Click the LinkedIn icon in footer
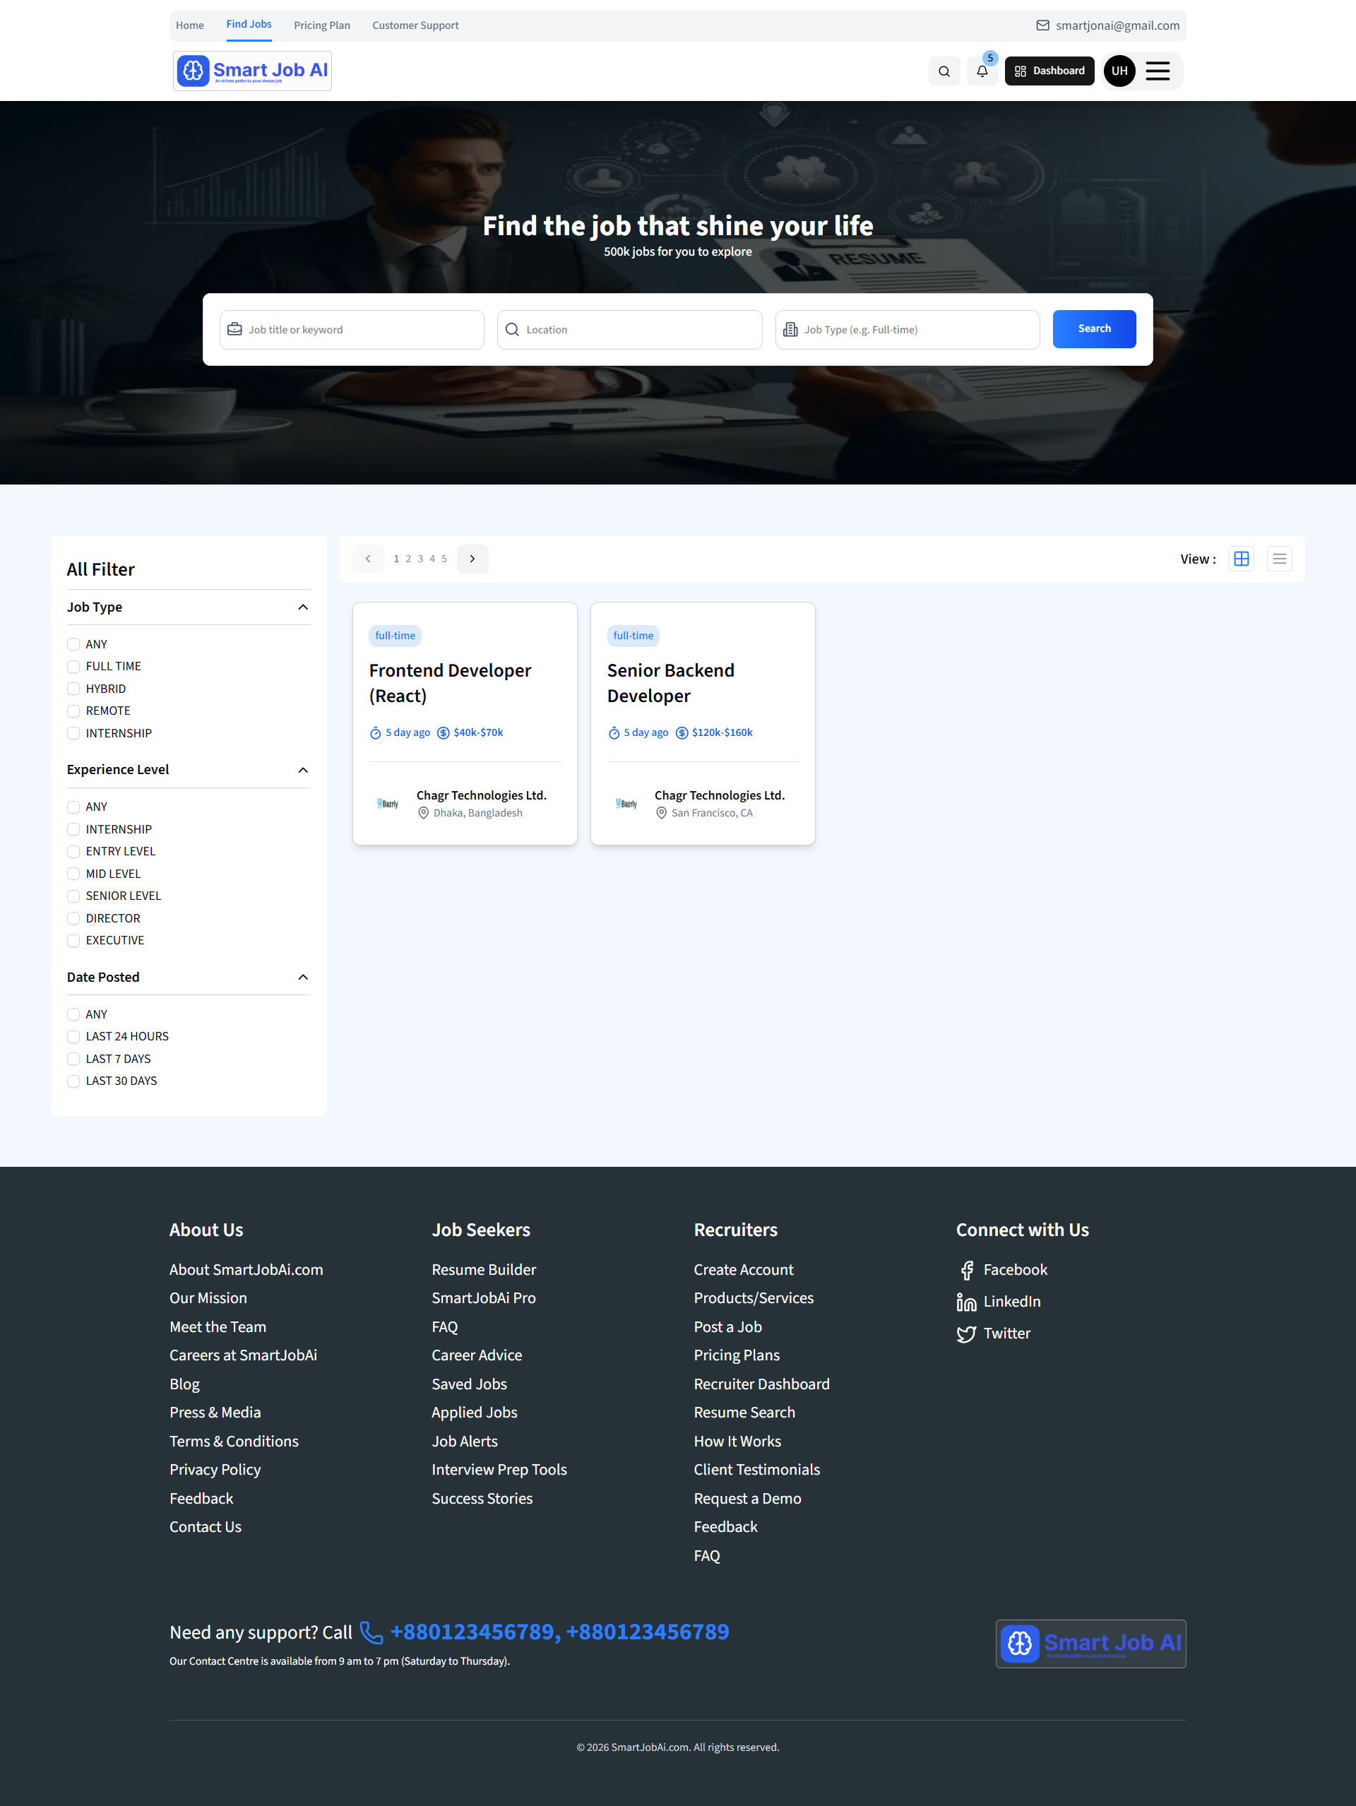This screenshot has width=1356, height=1806. (967, 1302)
